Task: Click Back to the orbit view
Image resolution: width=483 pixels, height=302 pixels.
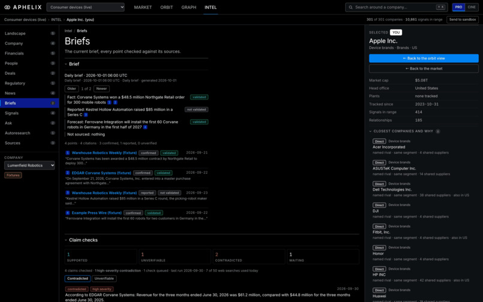Action: pyautogui.click(x=424, y=58)
